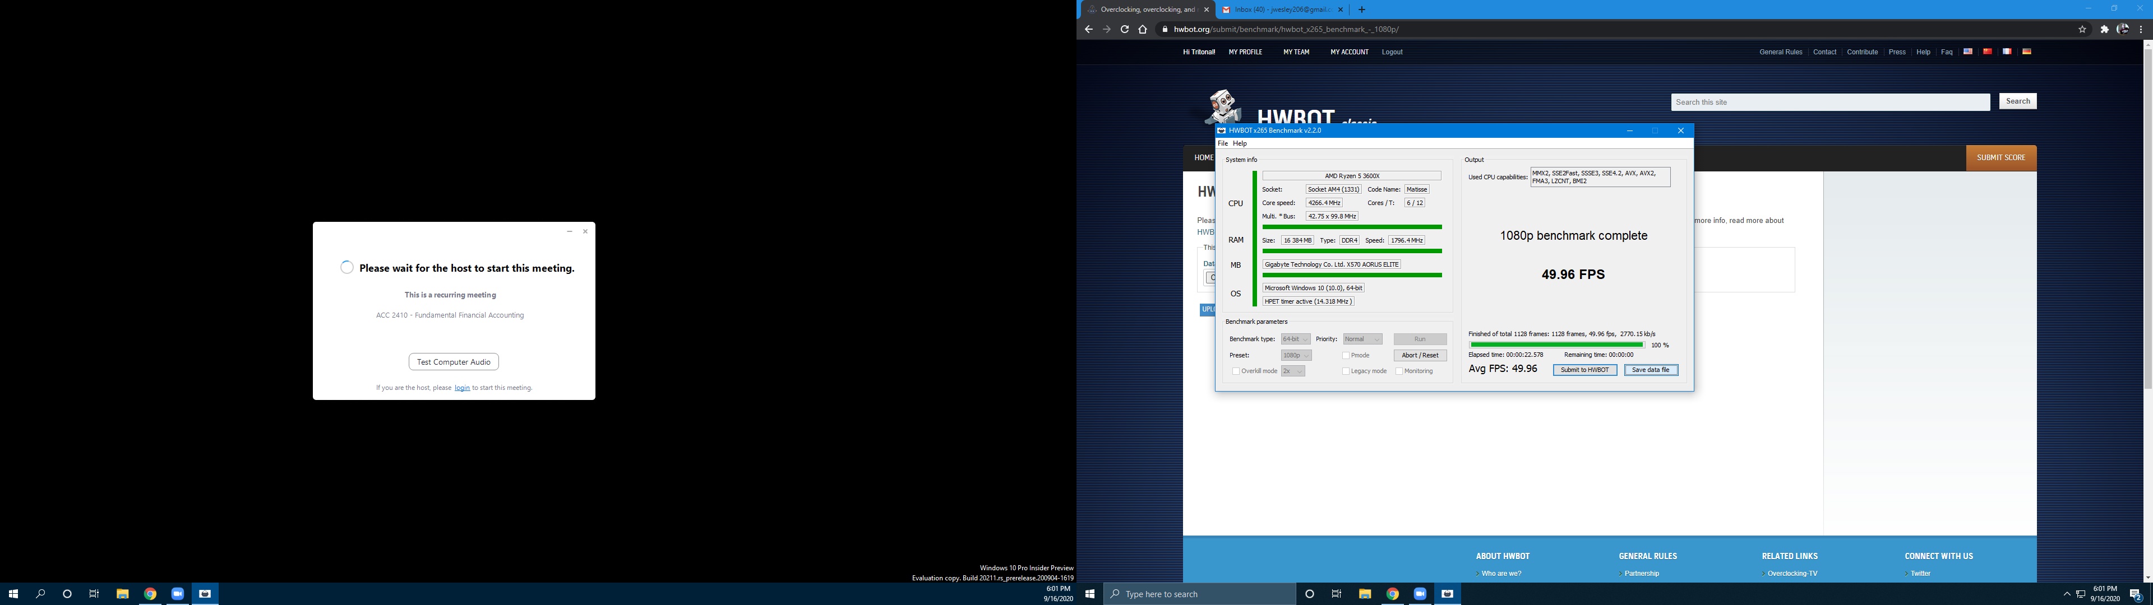Toggle the Pmode checkbox
The height and width of the screenshot is (605, 2153).
tap(1346, 355)
